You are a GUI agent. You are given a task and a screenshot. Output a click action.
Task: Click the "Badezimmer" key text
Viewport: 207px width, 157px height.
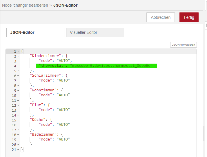[43, 134]
